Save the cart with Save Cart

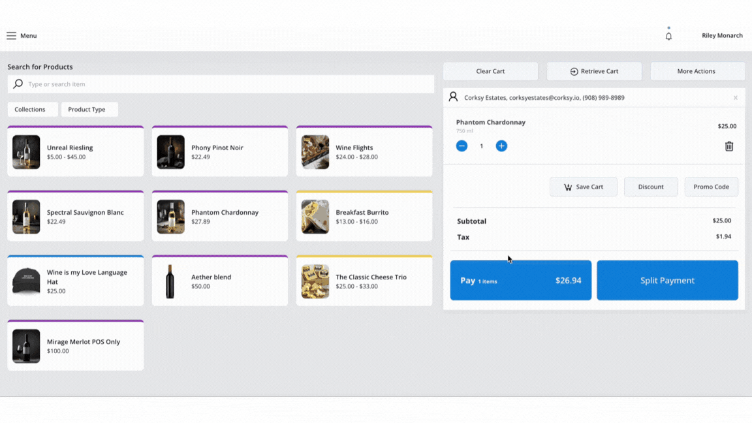tap(583, 187)
